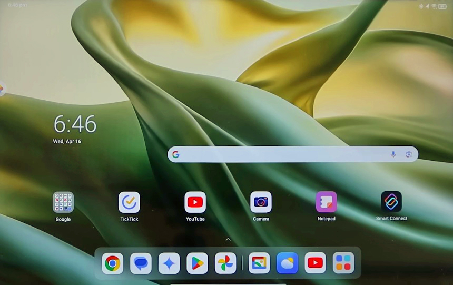Open the Smart Connect app
The width and height of the screenshot is (453, 285).
click(x=391, y=201)
